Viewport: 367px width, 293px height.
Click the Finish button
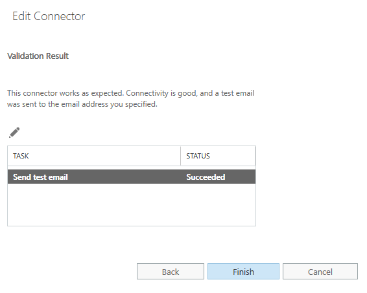coord(243,271)
